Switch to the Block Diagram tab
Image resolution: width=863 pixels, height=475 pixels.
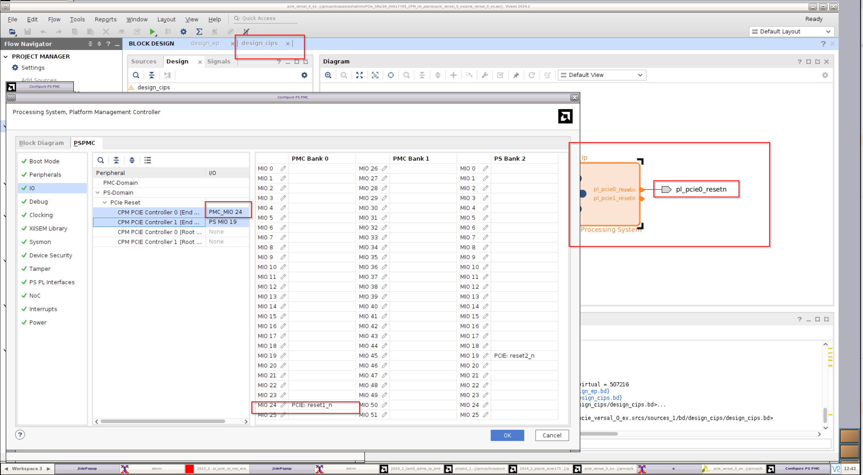click(41, 143)
